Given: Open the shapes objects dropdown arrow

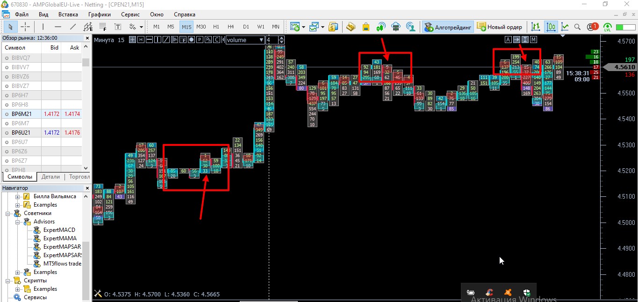Looking at the screenshot, I should 141,27.
